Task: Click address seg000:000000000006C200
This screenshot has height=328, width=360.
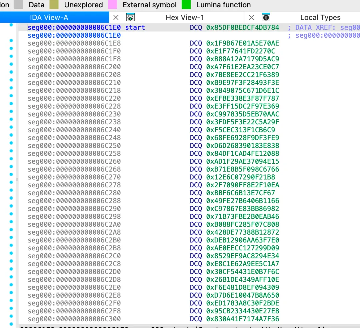Action: pyautogui.click(x=74, y=67)
